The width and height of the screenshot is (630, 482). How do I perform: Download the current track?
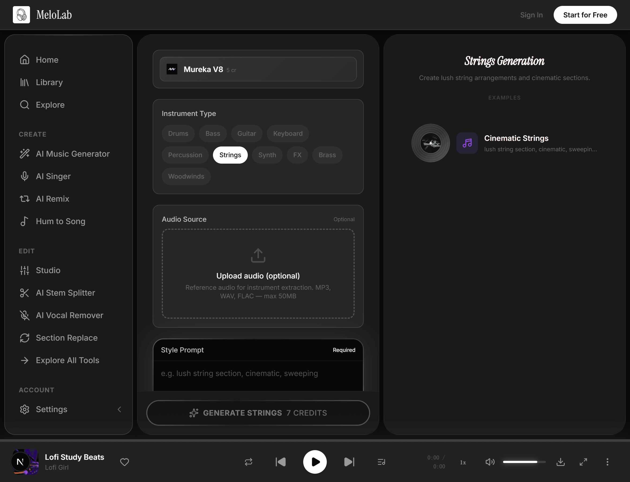pos(560,462)
